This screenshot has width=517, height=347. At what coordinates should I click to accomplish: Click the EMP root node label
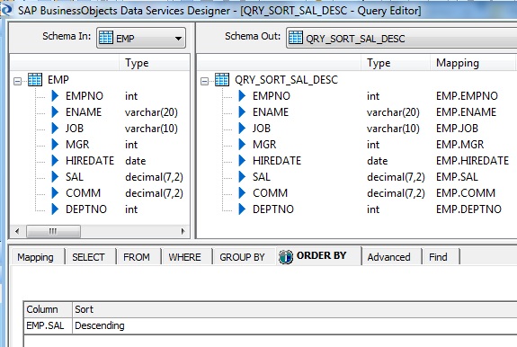58,79
